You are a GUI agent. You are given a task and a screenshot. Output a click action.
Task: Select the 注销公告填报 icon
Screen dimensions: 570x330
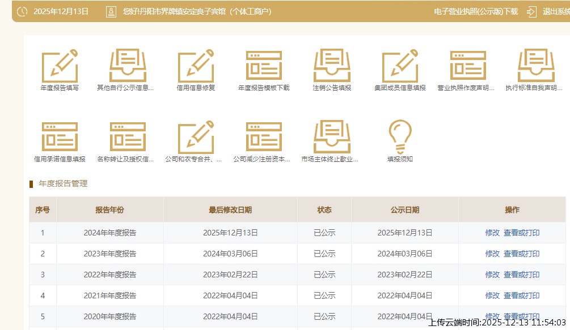(x=332, y=66)
